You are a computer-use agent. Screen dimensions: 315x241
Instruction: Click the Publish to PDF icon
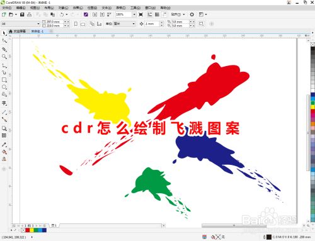tap(109, 14)
